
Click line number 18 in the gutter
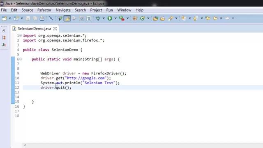tap(17, 116)
